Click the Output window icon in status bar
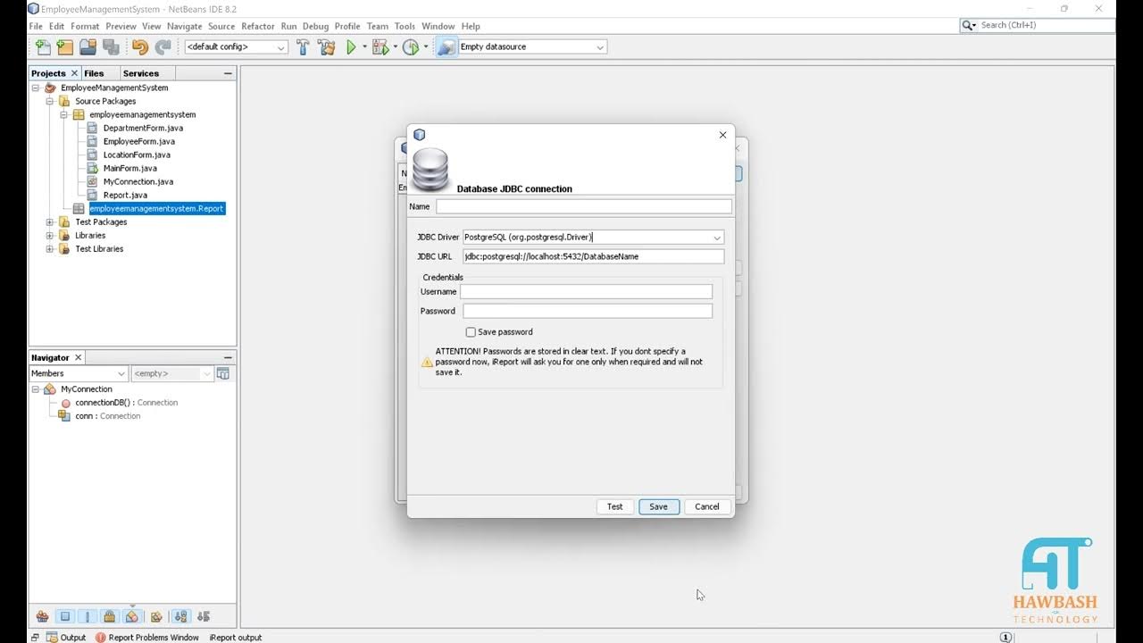This screenshot has width=1143, height=643. click(x=53, y=638)
